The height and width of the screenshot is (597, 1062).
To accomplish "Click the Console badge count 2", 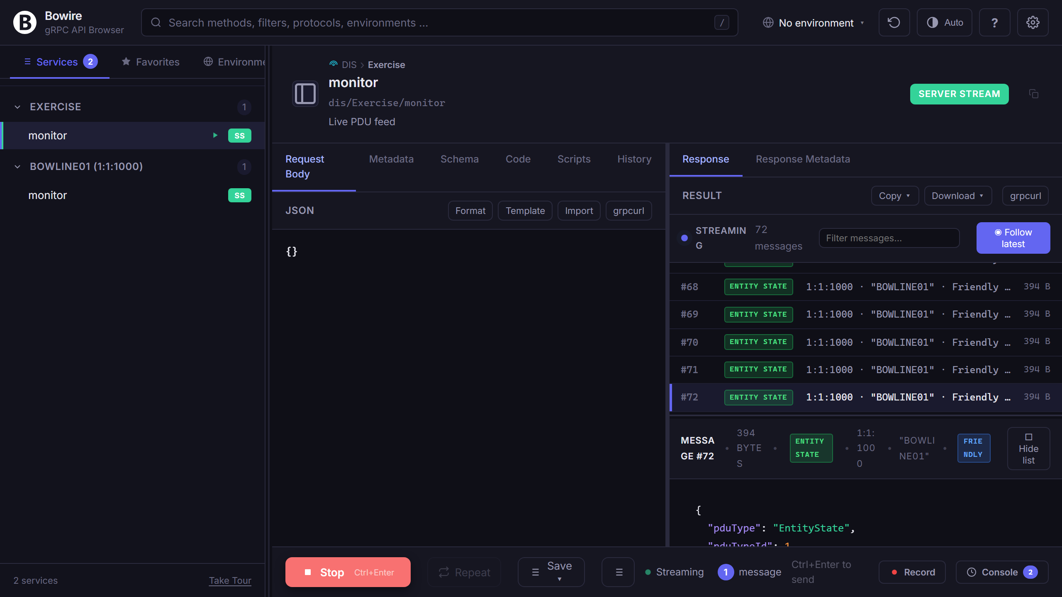I will tap(1030, 572).
